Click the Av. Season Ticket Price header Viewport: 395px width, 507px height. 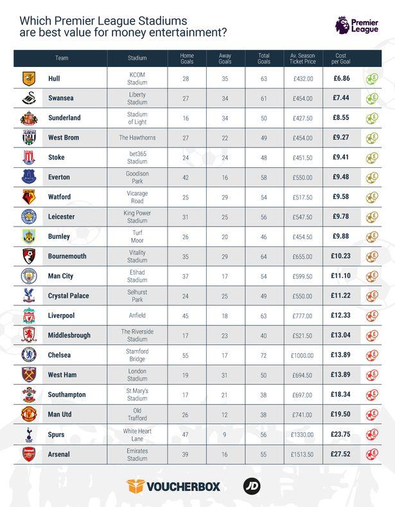point(303,59)
